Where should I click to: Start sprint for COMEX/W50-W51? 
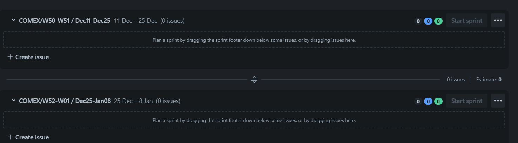pyautogui.click(x=467, y=20)
